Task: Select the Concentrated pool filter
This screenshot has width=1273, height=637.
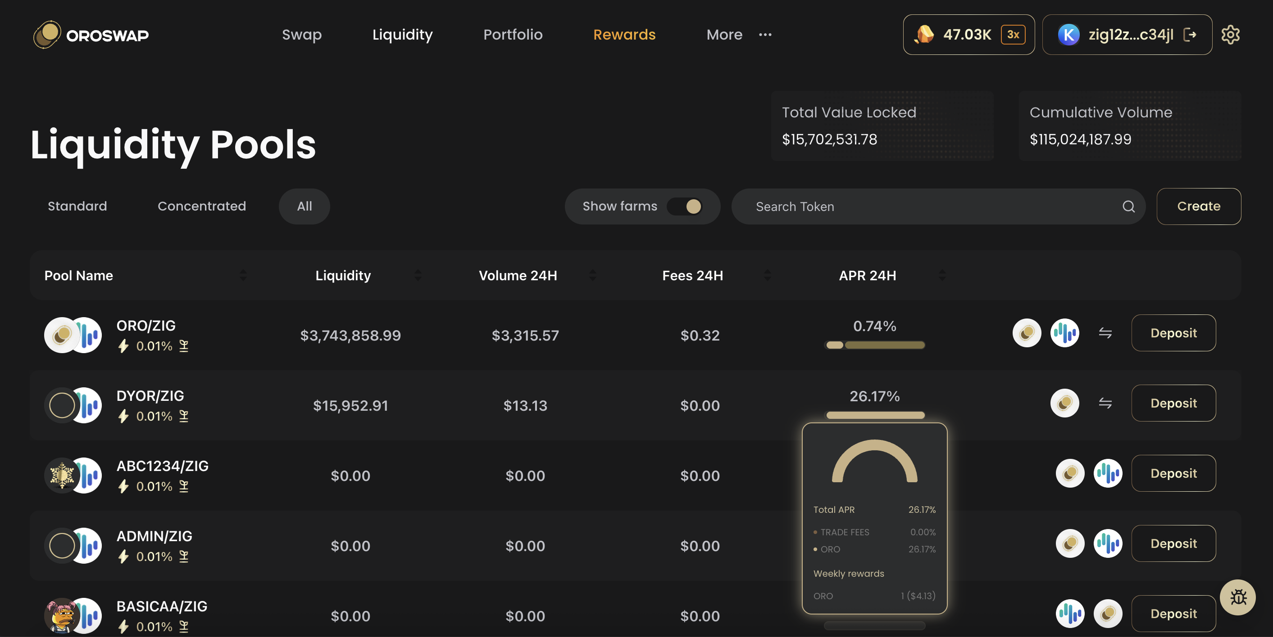Action: coord(202,206)
